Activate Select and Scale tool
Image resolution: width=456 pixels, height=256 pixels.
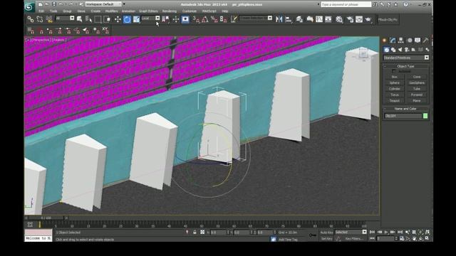point(136,19)
